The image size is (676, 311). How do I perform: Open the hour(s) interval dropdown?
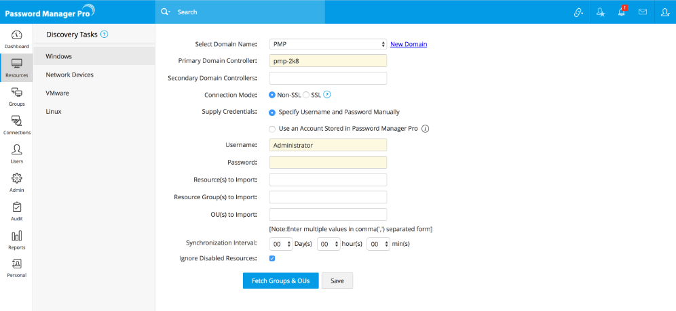[x=328, y=243]
